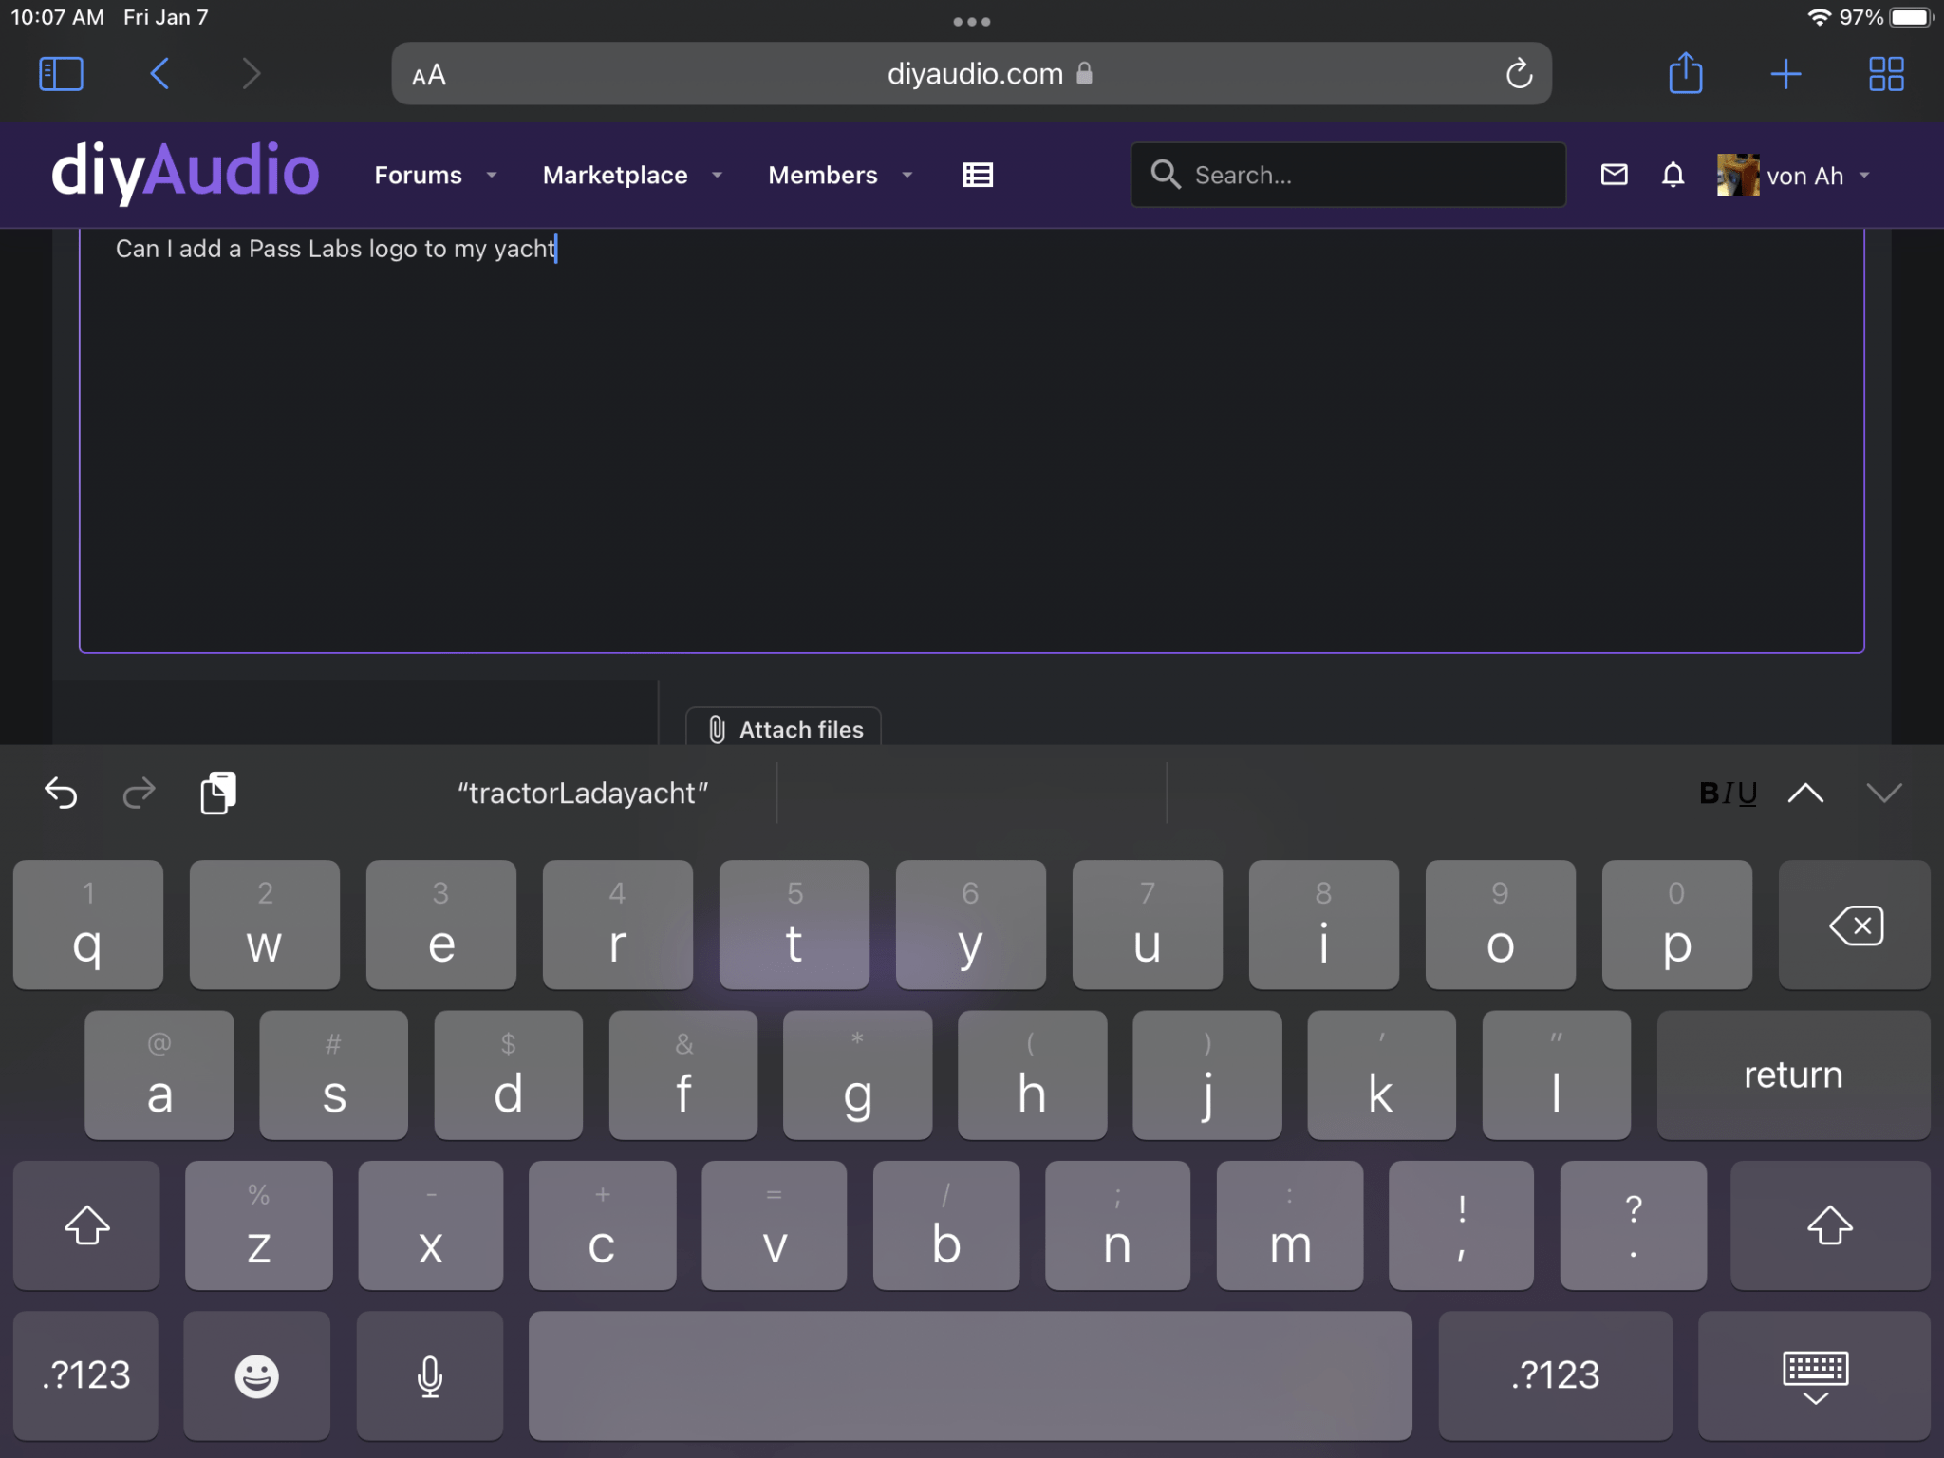Open the Safari share sheet
This screenshot has width=1944, height=1458.
[1686, 73]
